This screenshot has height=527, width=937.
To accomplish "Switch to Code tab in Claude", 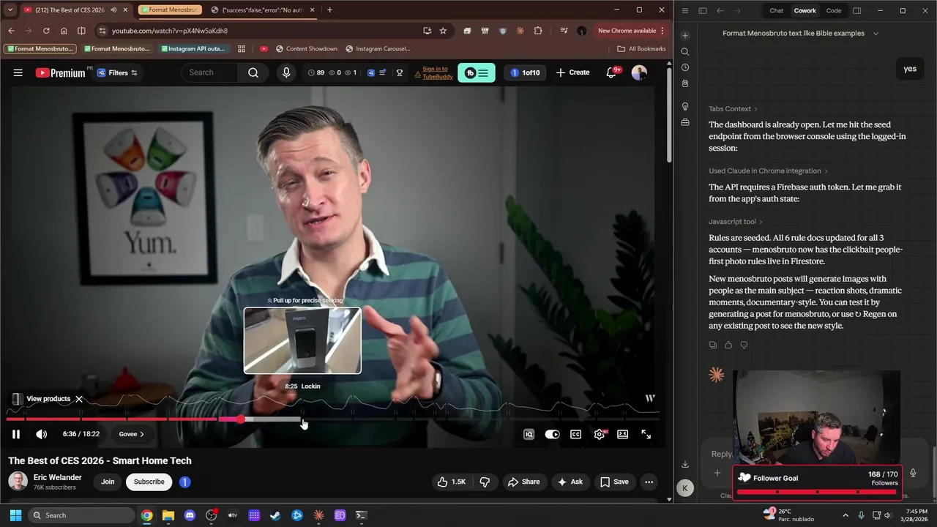I will 833,11.
